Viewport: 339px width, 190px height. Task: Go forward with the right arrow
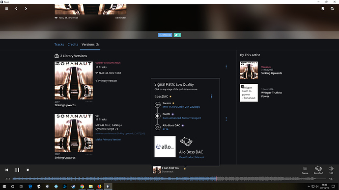pos(26,9)
